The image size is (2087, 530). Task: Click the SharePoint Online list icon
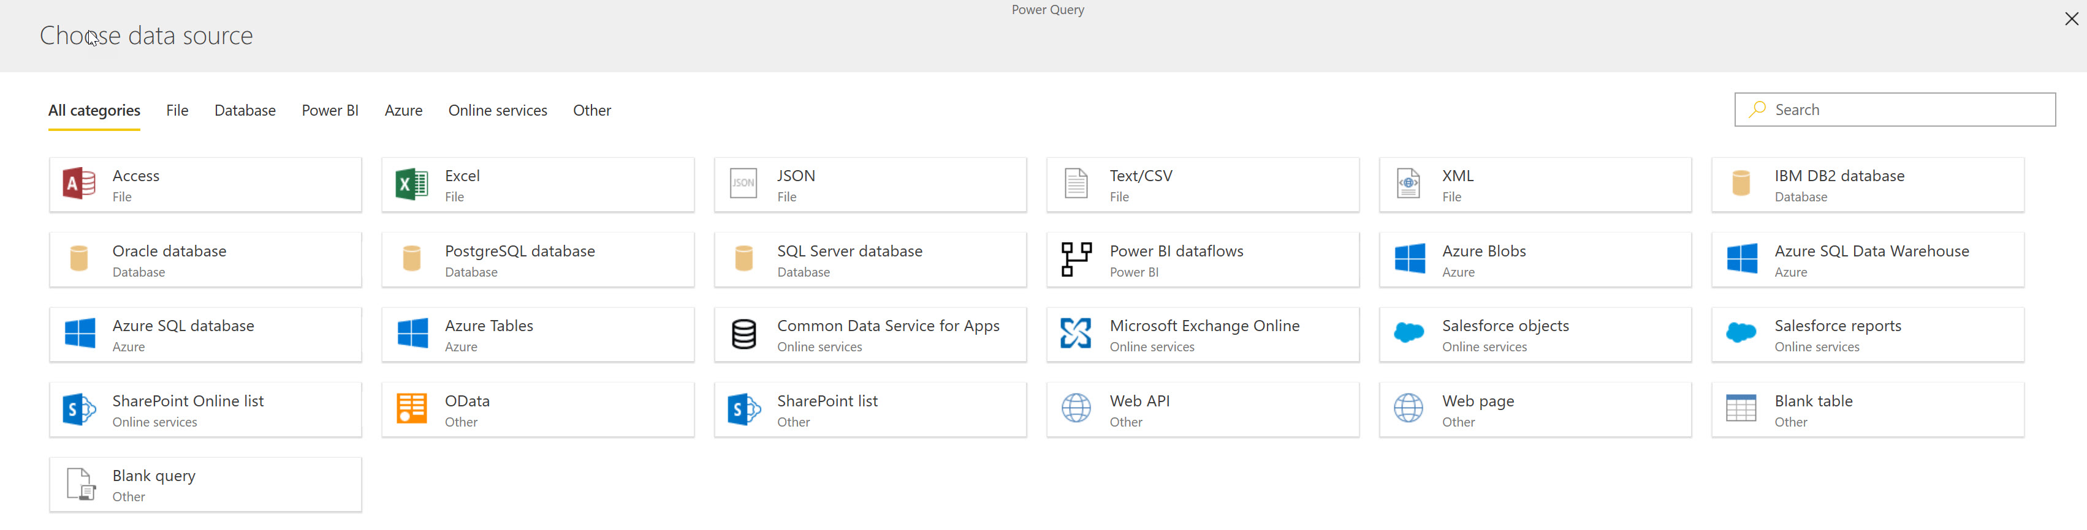[80, 409]
